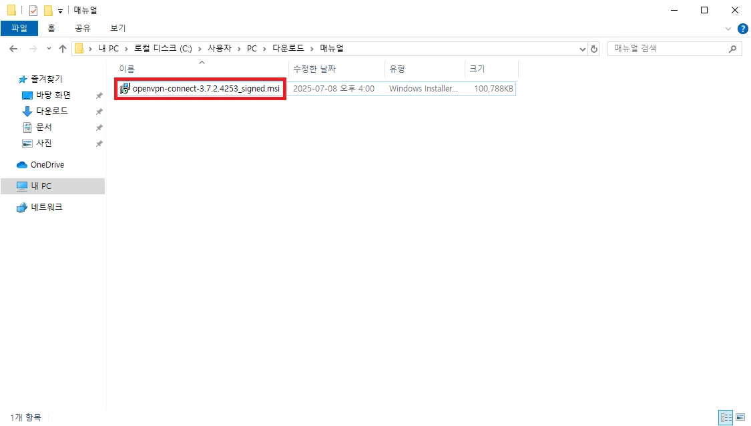751x426 pixels.
Task: Unpin 다운로드 from quick access
Action: tap(99, 111)
